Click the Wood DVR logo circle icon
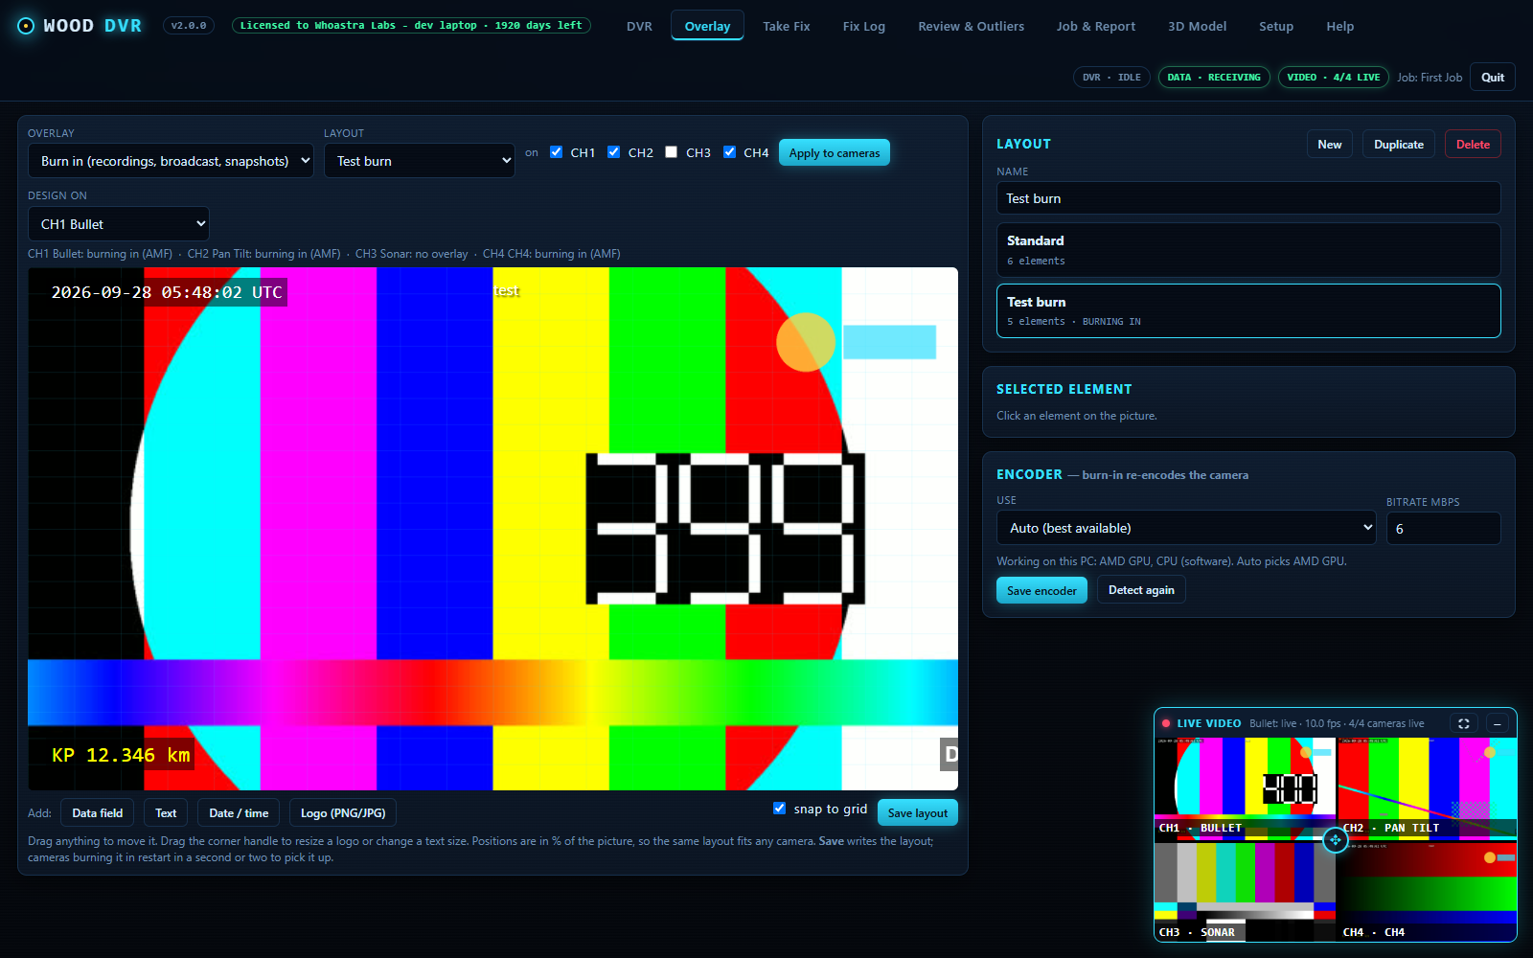The width and height of the screenshot is (1533, 958). click(26, 26)
